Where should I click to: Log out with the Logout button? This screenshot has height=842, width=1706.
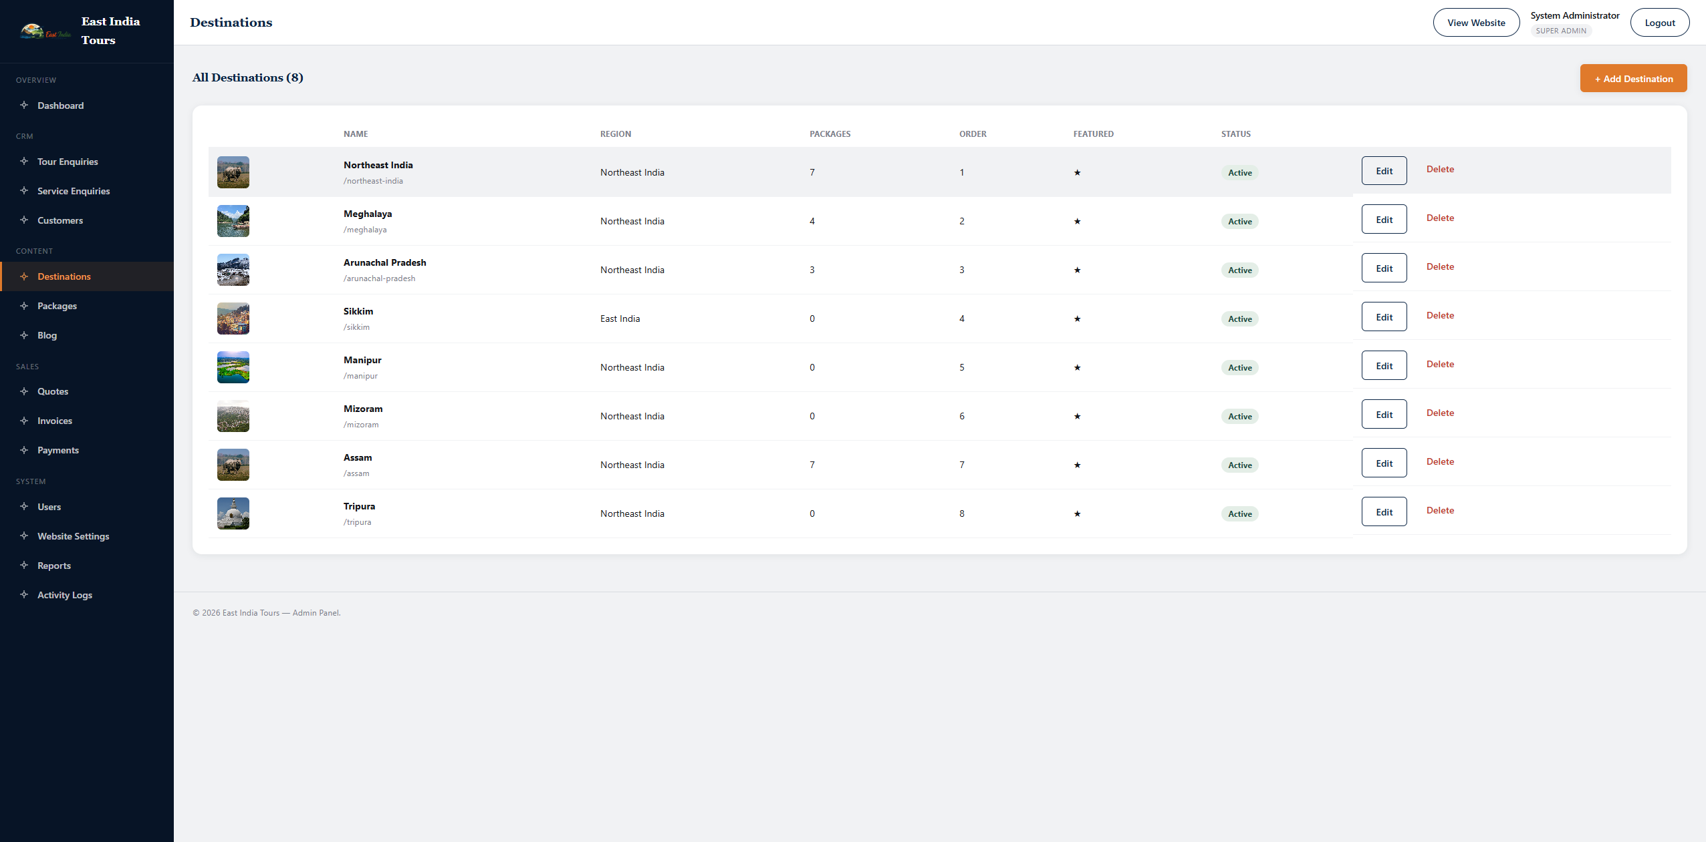tap(1659, 23)
